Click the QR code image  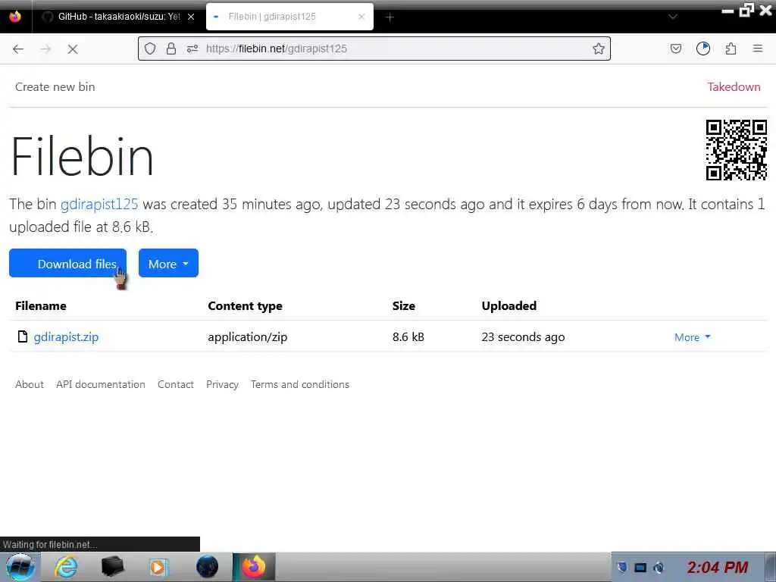click(x=737, y=150)
